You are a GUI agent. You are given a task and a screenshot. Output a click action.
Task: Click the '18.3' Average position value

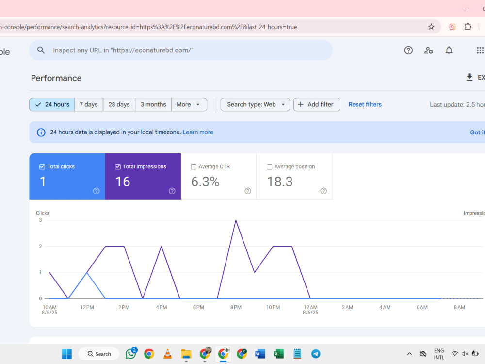coord(280,182)
